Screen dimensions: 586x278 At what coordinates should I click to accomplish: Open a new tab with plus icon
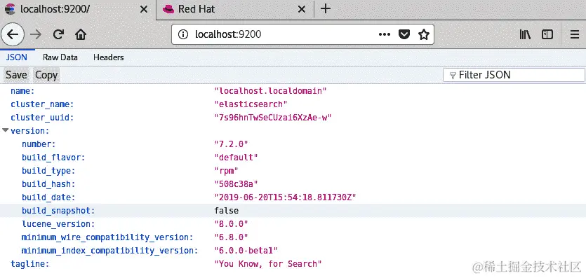(x=326, y=8)
